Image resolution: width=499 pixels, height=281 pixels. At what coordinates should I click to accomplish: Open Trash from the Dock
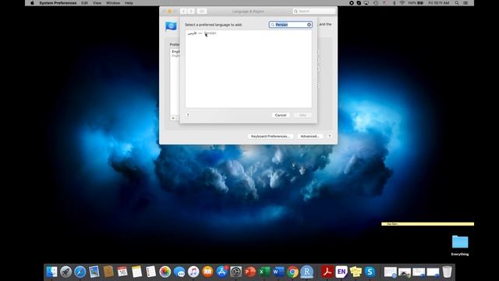[447, 272]
